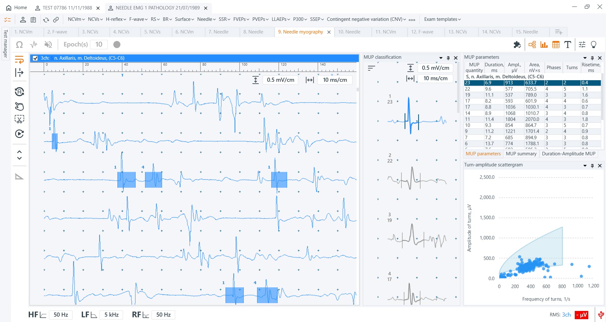Open the bar chart histogram view
Viewport: 606px width, 322px height.
(544, 45)
